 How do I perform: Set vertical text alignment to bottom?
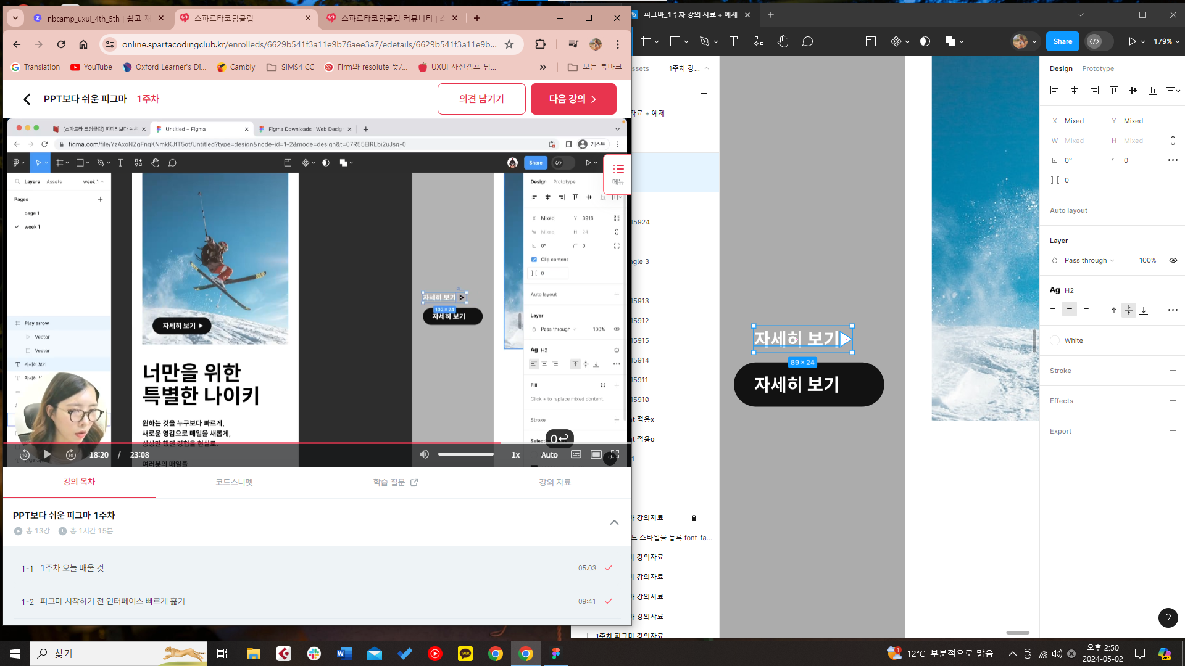tap(1144, 310)
